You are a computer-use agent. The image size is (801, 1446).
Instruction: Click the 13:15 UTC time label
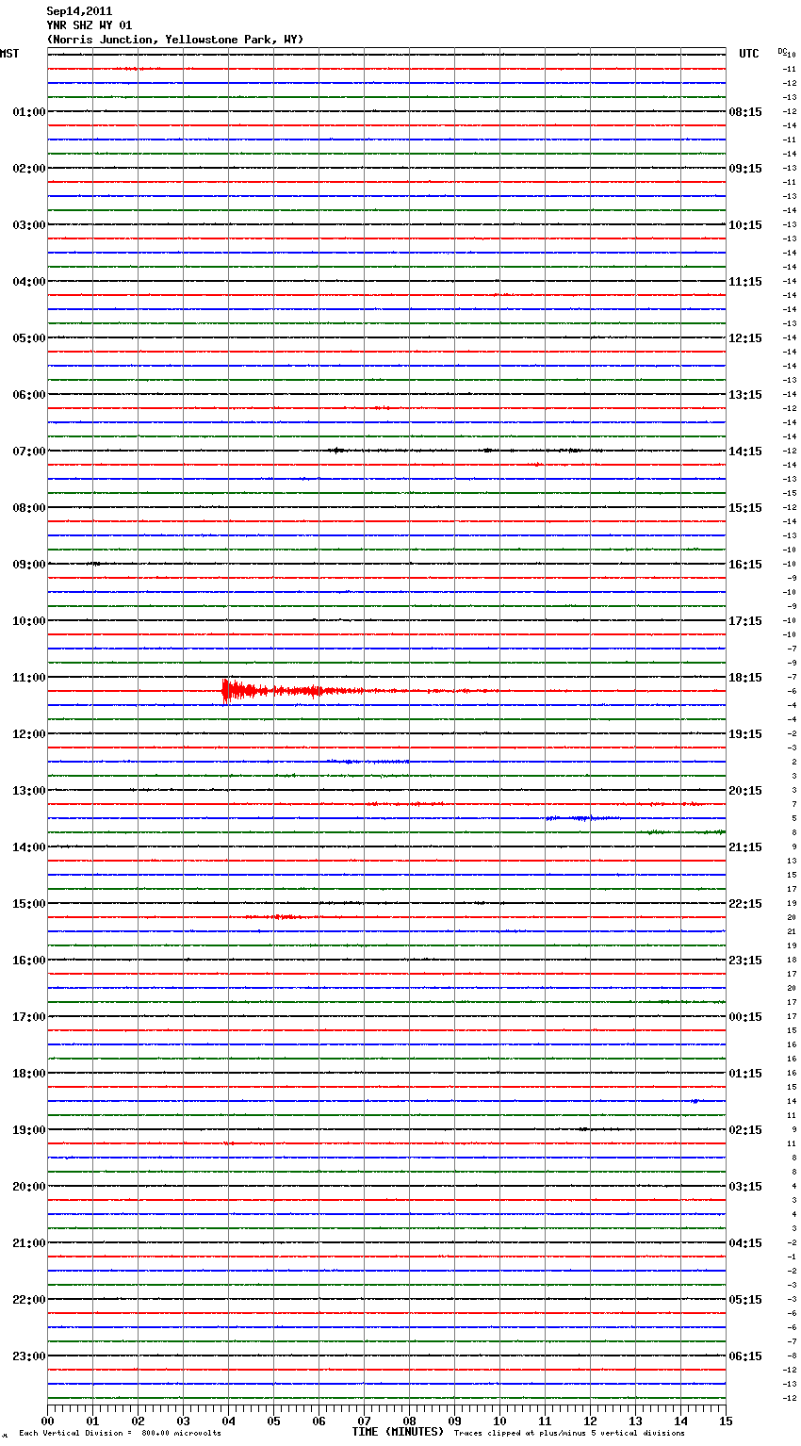tap(745, 395)
